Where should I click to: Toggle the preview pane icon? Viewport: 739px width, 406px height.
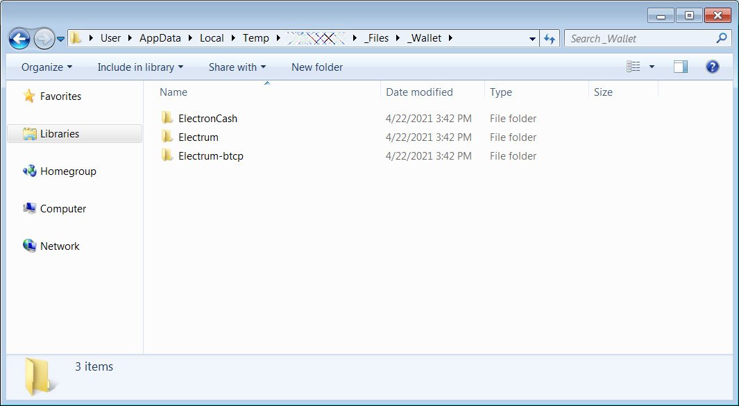coord(681,67)
